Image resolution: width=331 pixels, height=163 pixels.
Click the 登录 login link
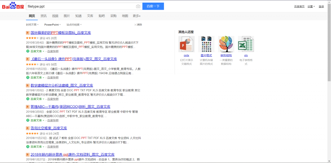(321, 6)
